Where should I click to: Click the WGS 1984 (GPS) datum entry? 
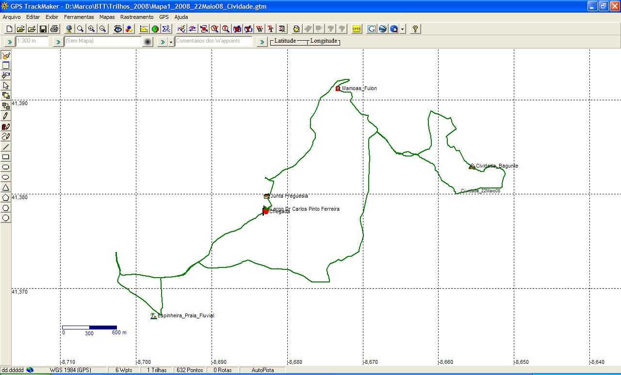coord(70,370)
